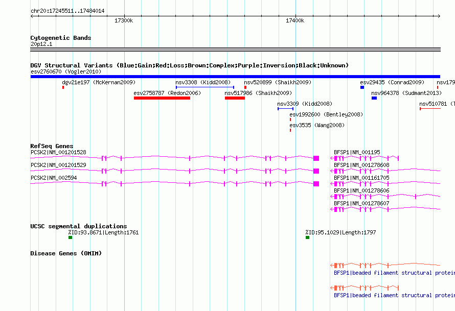
Task: Select PCSK2 NM_001201529 terminal exon block
Action: [x=316, y=171]
